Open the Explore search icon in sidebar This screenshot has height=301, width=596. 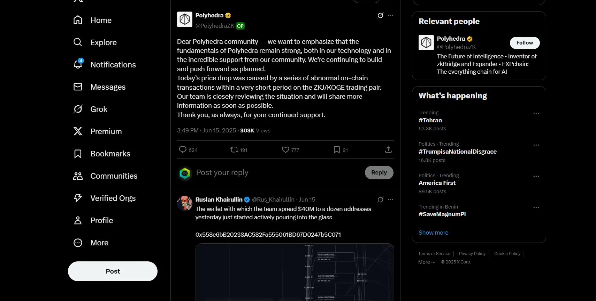(x=78, y=42)
